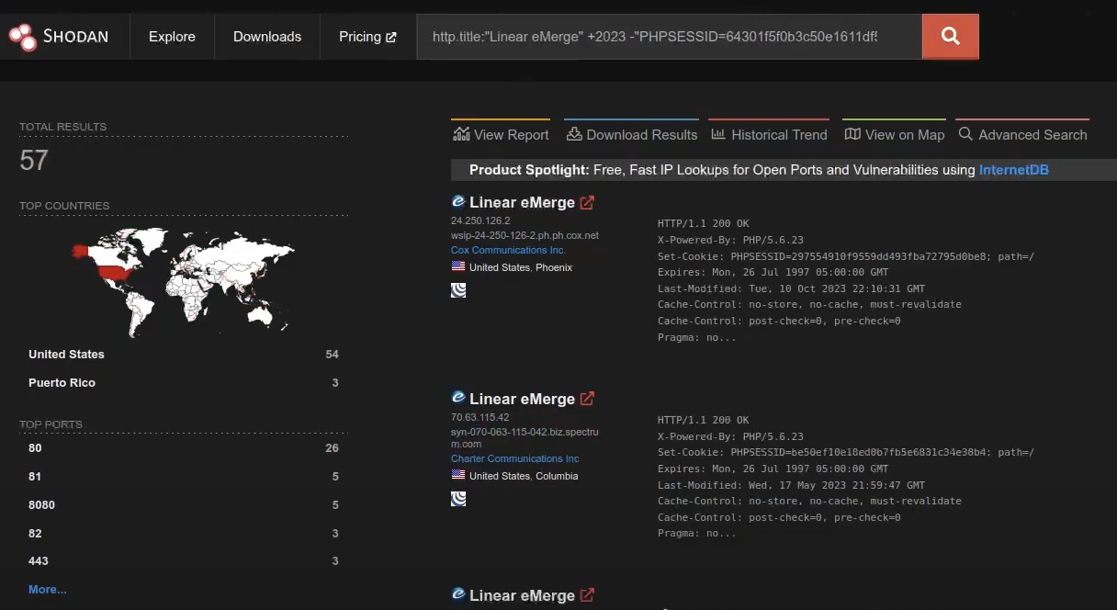This screenshot has height=610, width=1117.
Task: Follow the Charter Communications Inc link
Action: 514,458
